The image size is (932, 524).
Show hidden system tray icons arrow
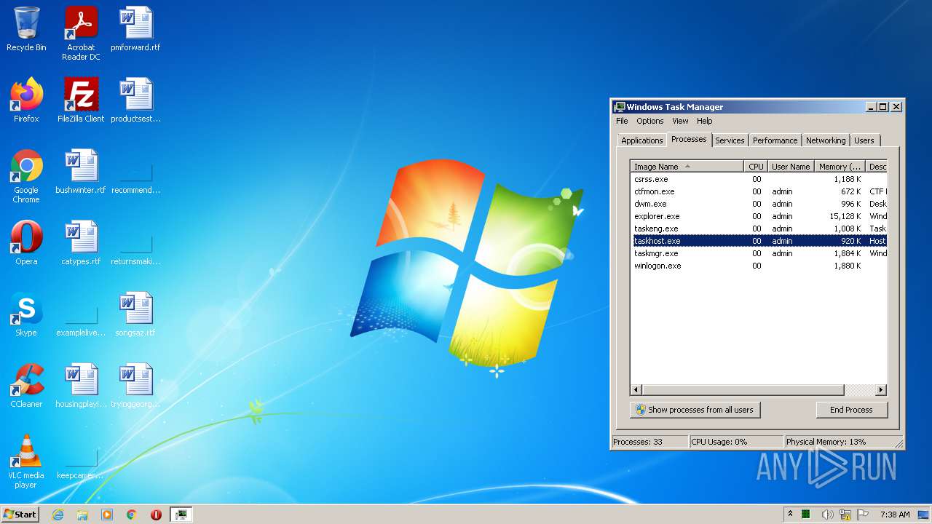pos(790,515)
